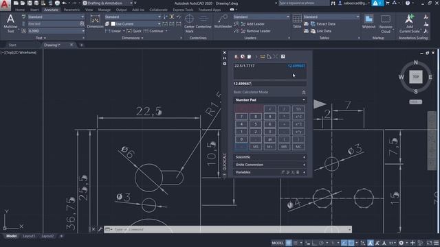Switch to the Home ribbon tab
The image size is (440, 247).
[x=20, y=10]
